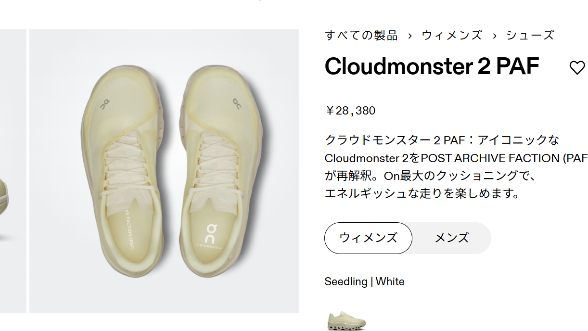Viewport: 588px width, 331px height.
Task: Navigate to シューズ breadcrumb link
Action: pos(530,36)
